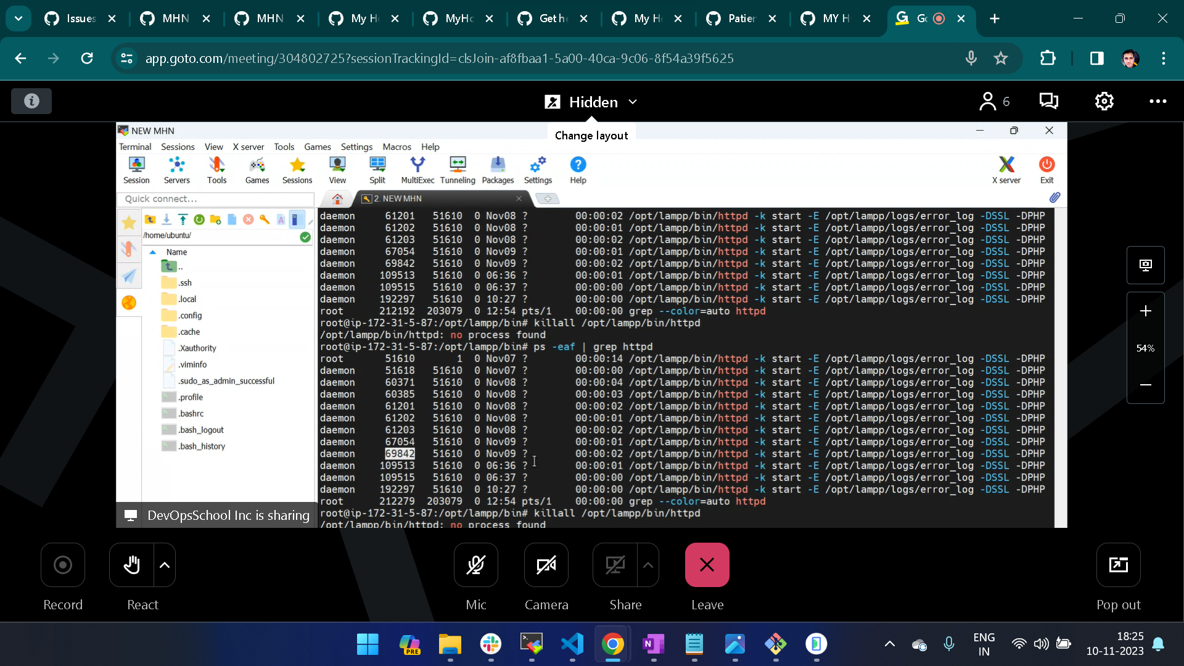The height and width of the screenshot is (666, 1184).
Task: Leave the meeting
Action: point(707,565)
